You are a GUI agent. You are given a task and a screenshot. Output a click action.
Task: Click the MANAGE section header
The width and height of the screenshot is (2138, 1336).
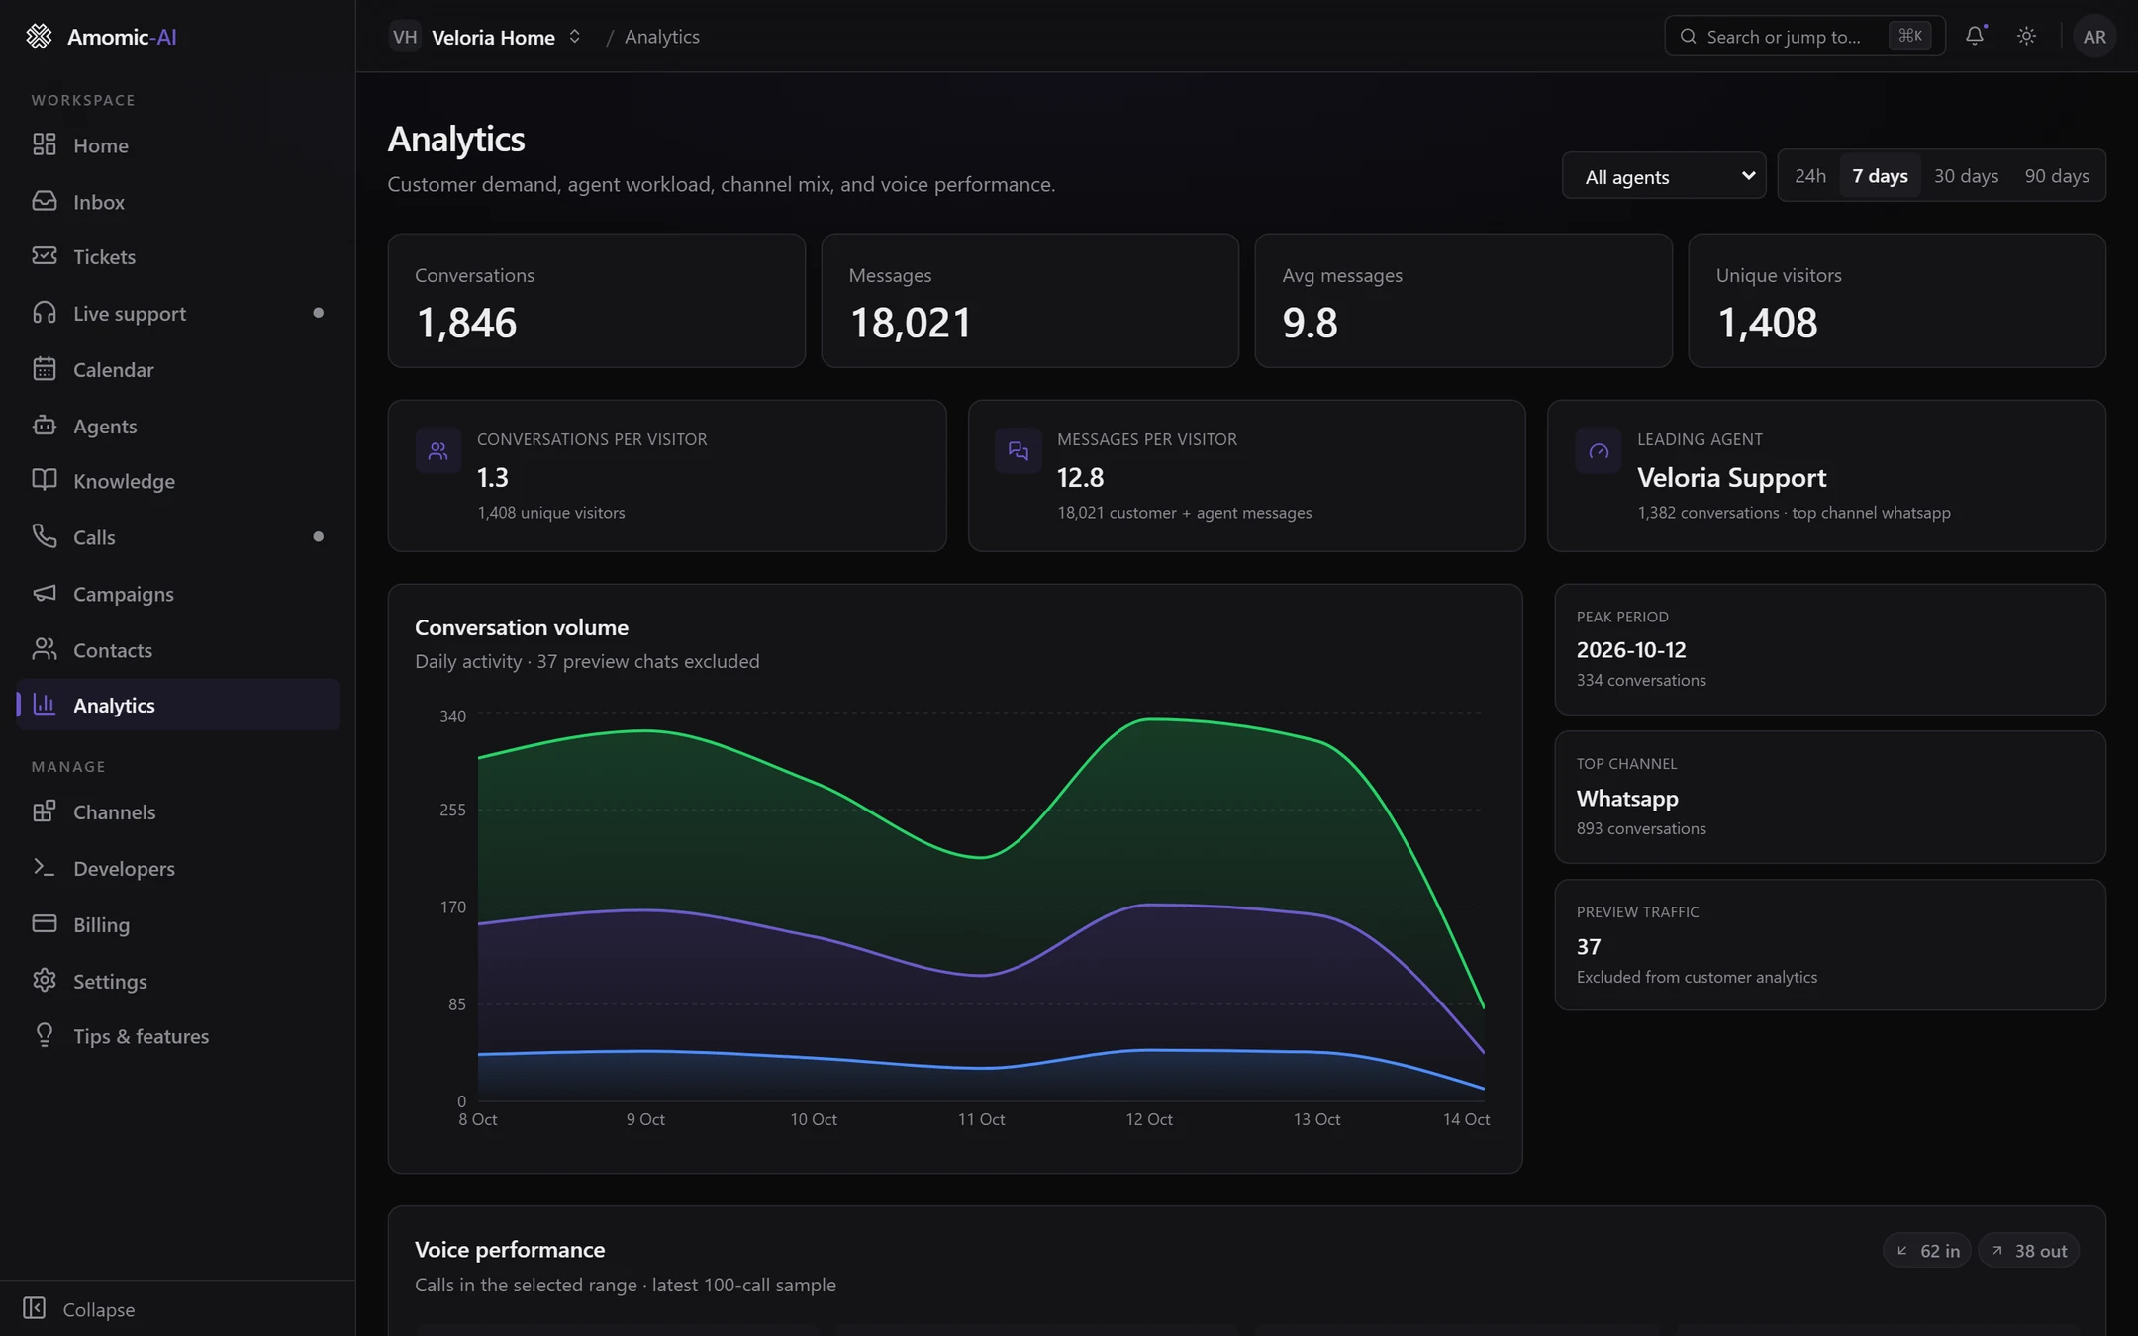click(x=68, y=767)
